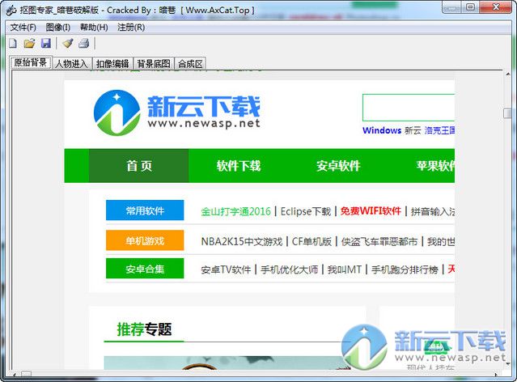Image resolution: width=517 pixels, height=382 pixels.
Task: Click the 手机优化大师 link
Action: tap(289, 270)
